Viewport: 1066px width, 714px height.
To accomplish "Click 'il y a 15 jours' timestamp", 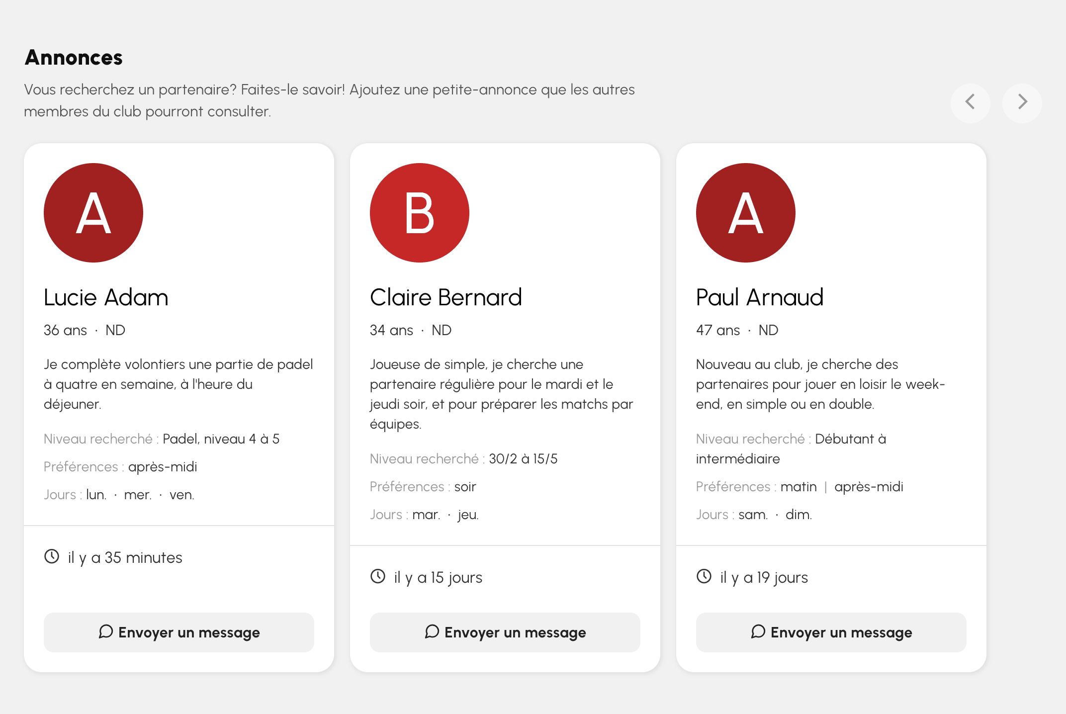I will (x=438, y=578).
